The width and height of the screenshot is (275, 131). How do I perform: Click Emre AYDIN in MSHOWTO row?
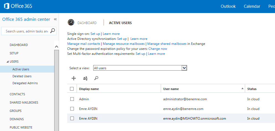(88, 119)
